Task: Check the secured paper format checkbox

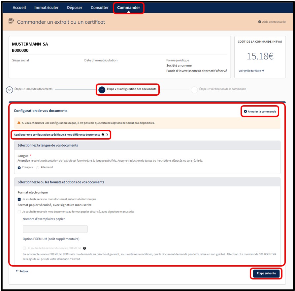Action: click(19, 212)
